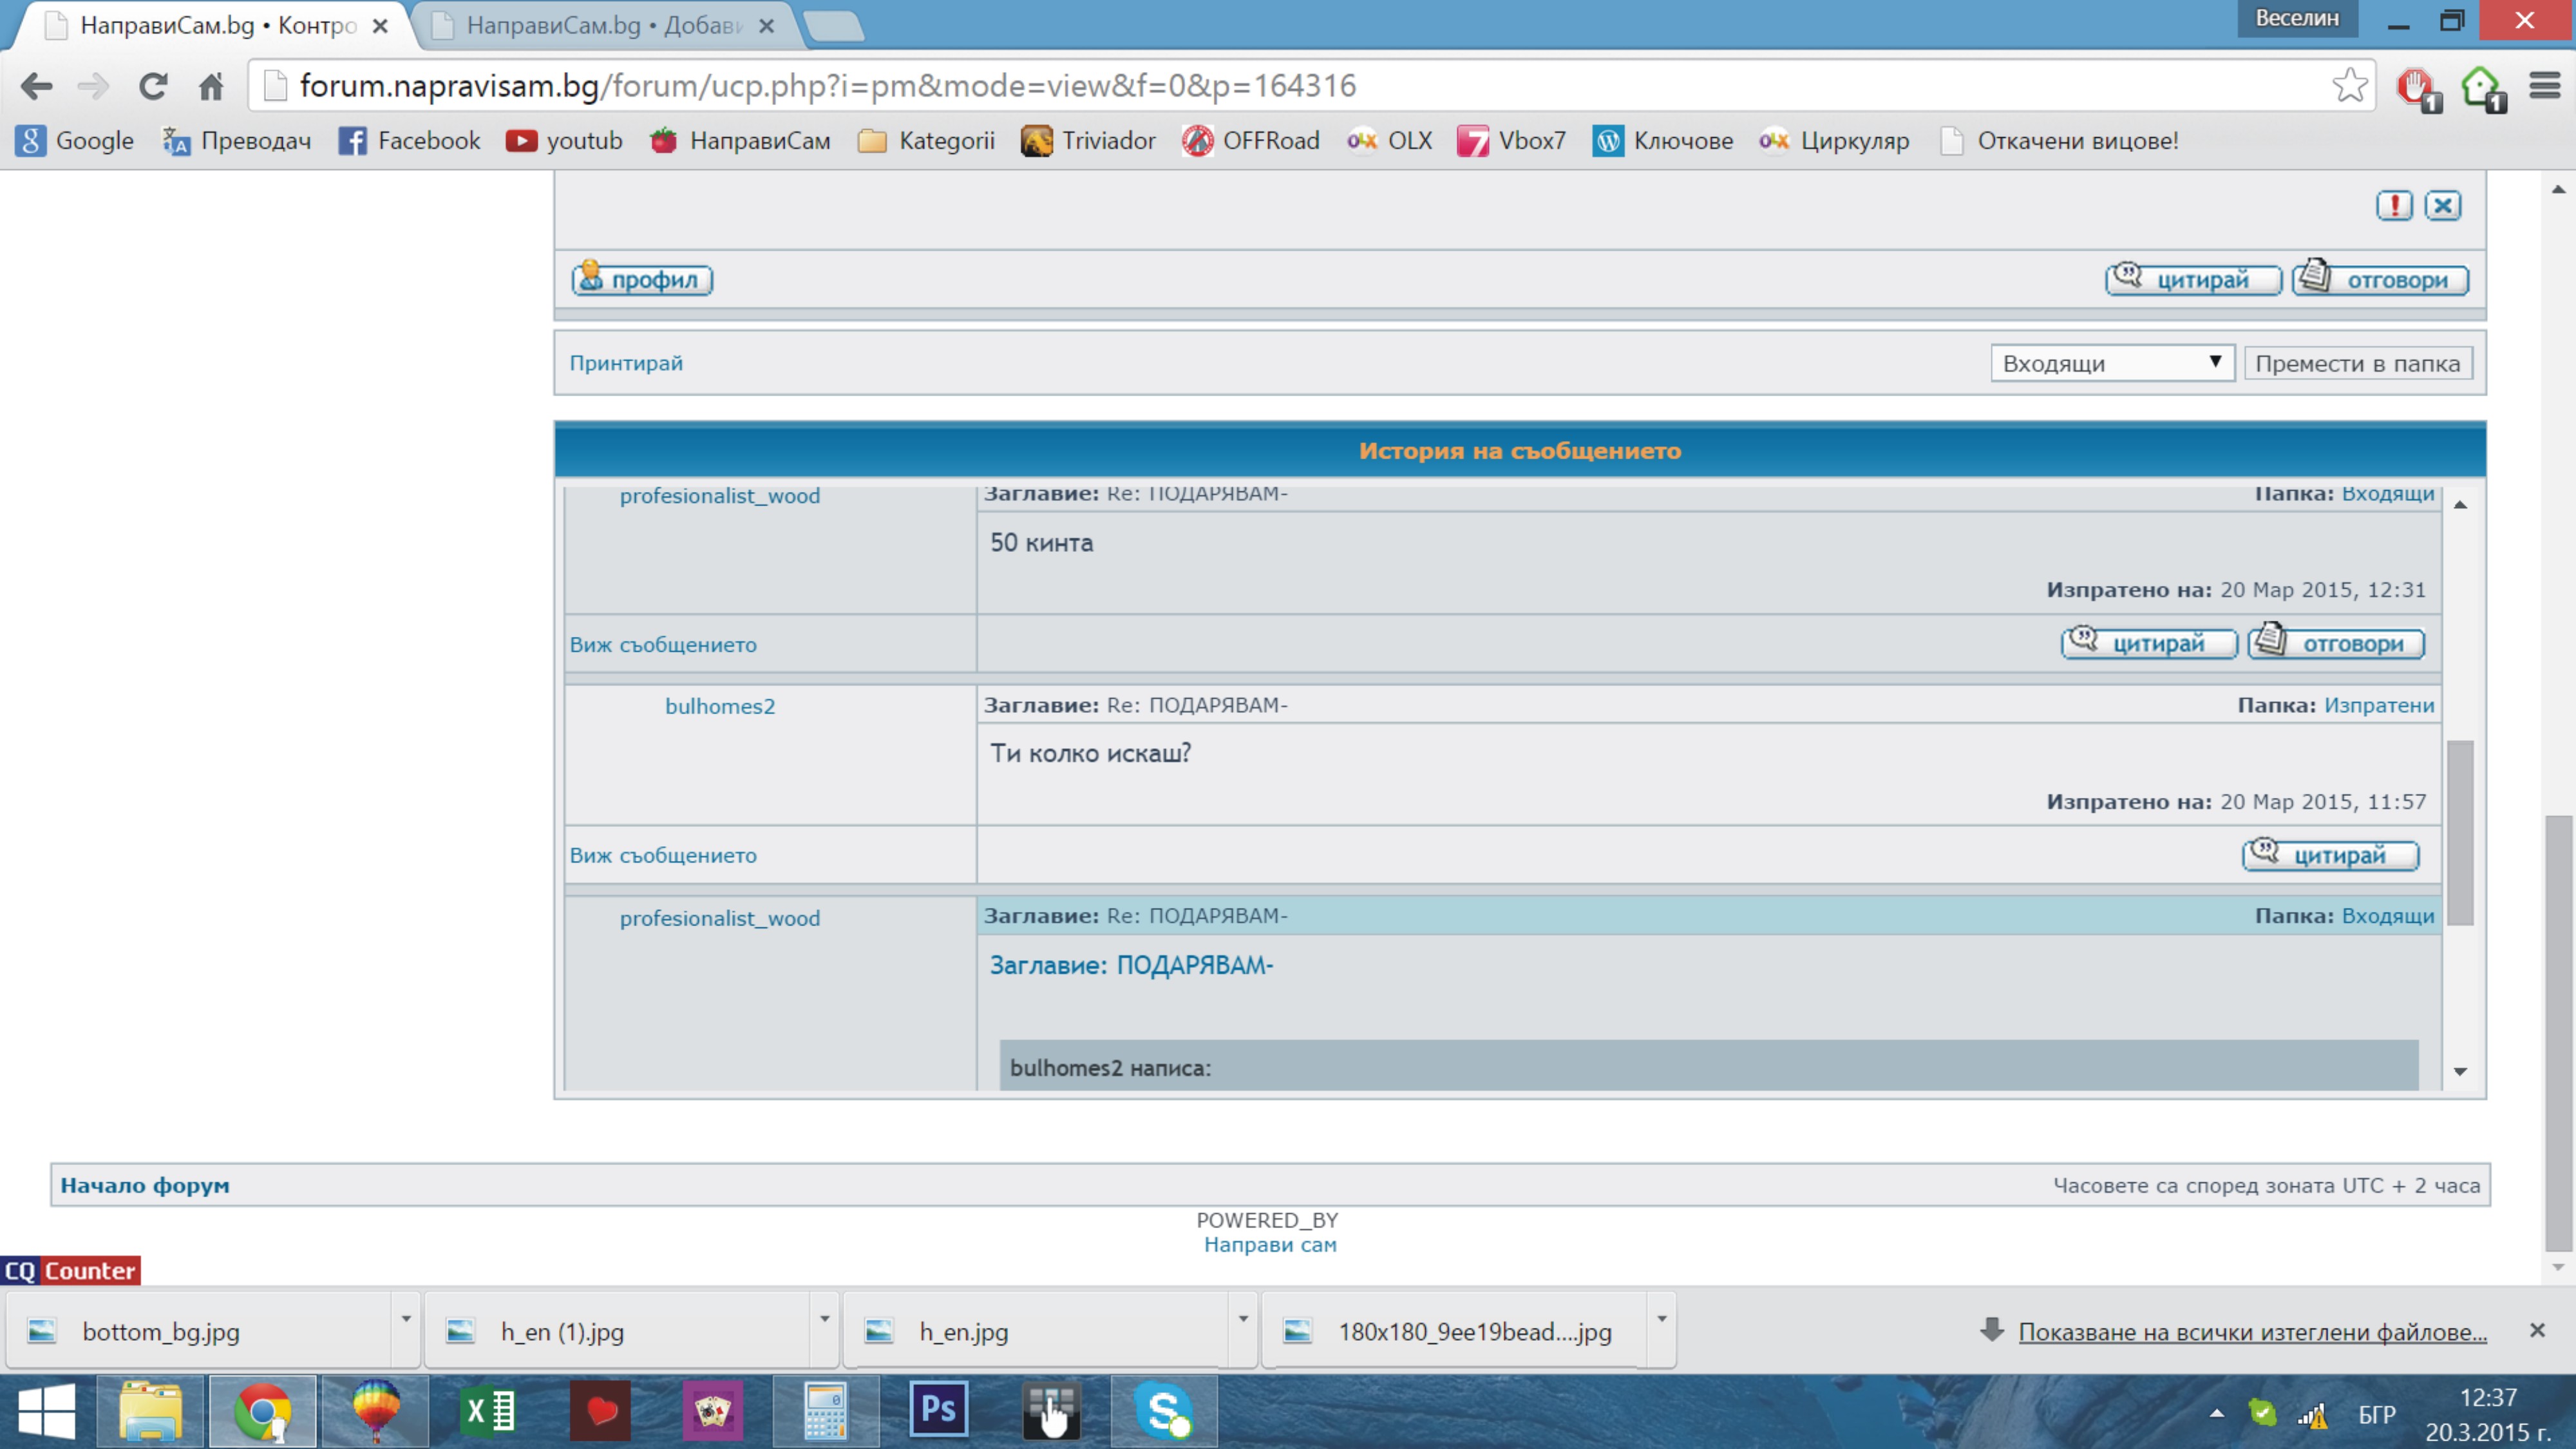Open Skype from the taskbar
The width and height of the screenshot is (2576, 1449).
(x=1163, y=1410)
